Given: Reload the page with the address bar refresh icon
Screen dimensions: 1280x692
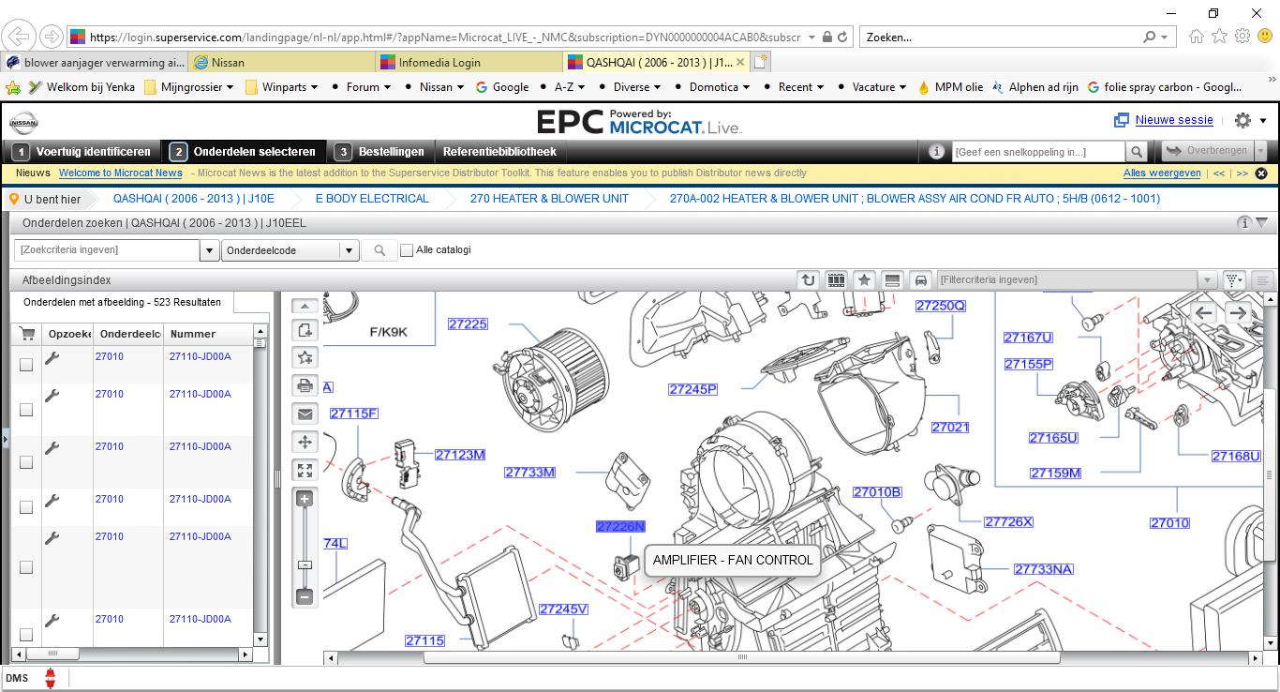Looking at the screenshot, I should 842,38.
